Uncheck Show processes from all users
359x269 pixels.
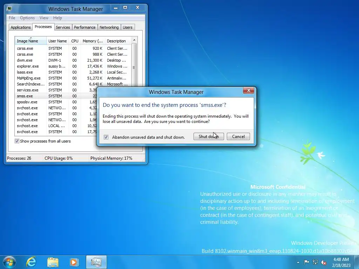point(17,141)
